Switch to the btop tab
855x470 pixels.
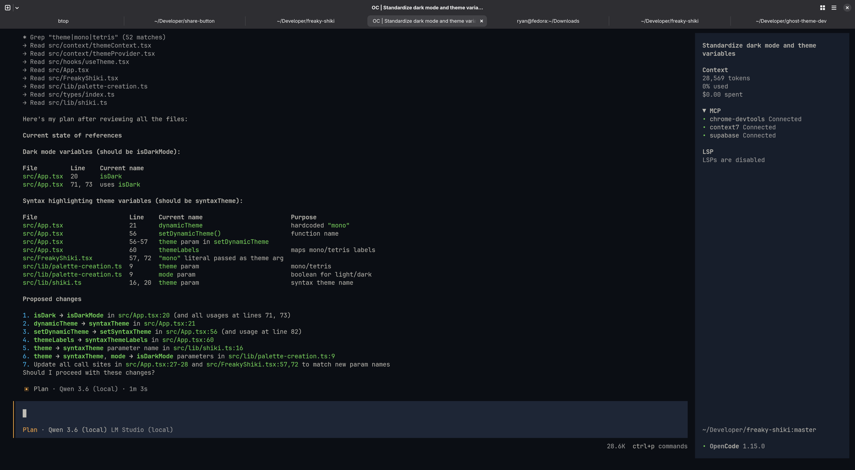coord(63,21)
